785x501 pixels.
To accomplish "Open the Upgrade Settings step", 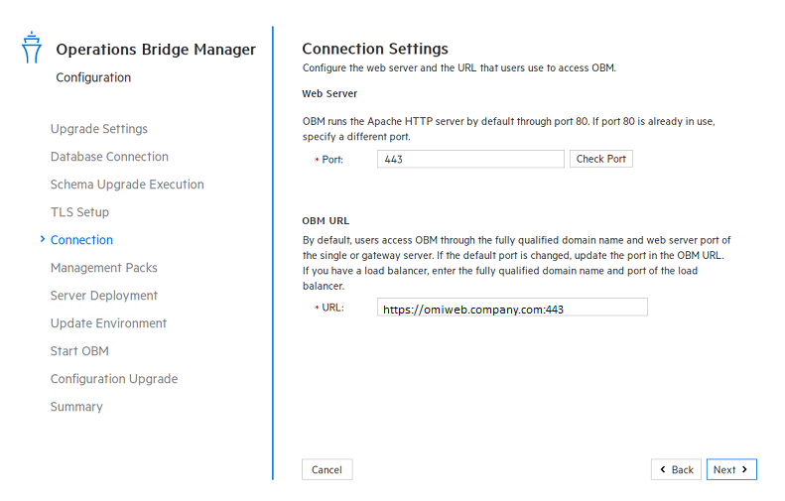I will click(99, 129).
